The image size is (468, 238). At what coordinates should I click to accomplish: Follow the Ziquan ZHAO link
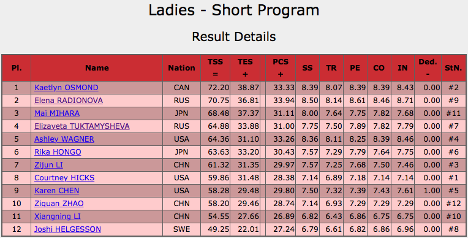pos(59,203)
